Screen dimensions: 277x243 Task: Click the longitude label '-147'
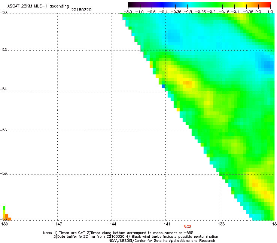coord(57,224)
